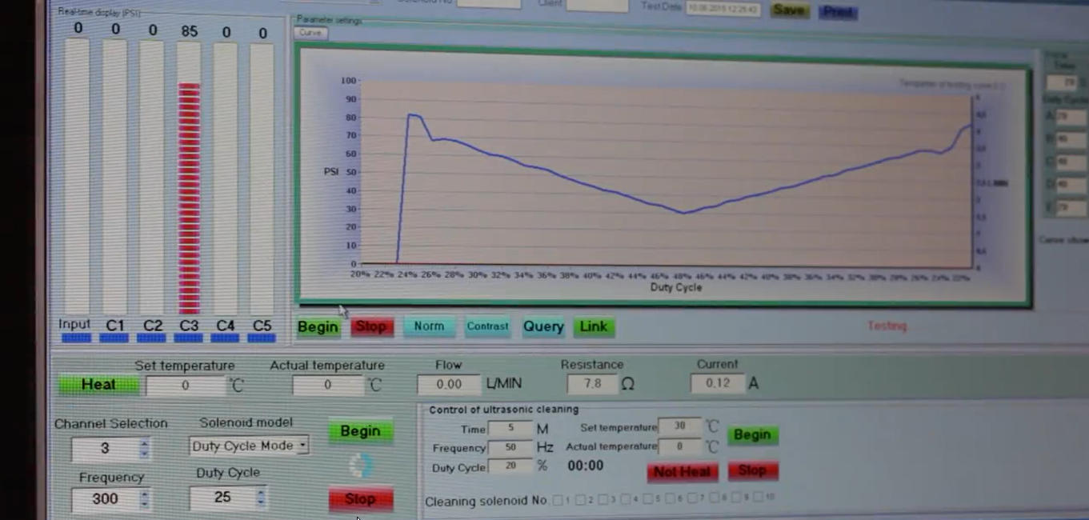Screen dimensions: 1089x520
Task: Click Stop below the spinning indicator
Action: [x=360, y=499]
